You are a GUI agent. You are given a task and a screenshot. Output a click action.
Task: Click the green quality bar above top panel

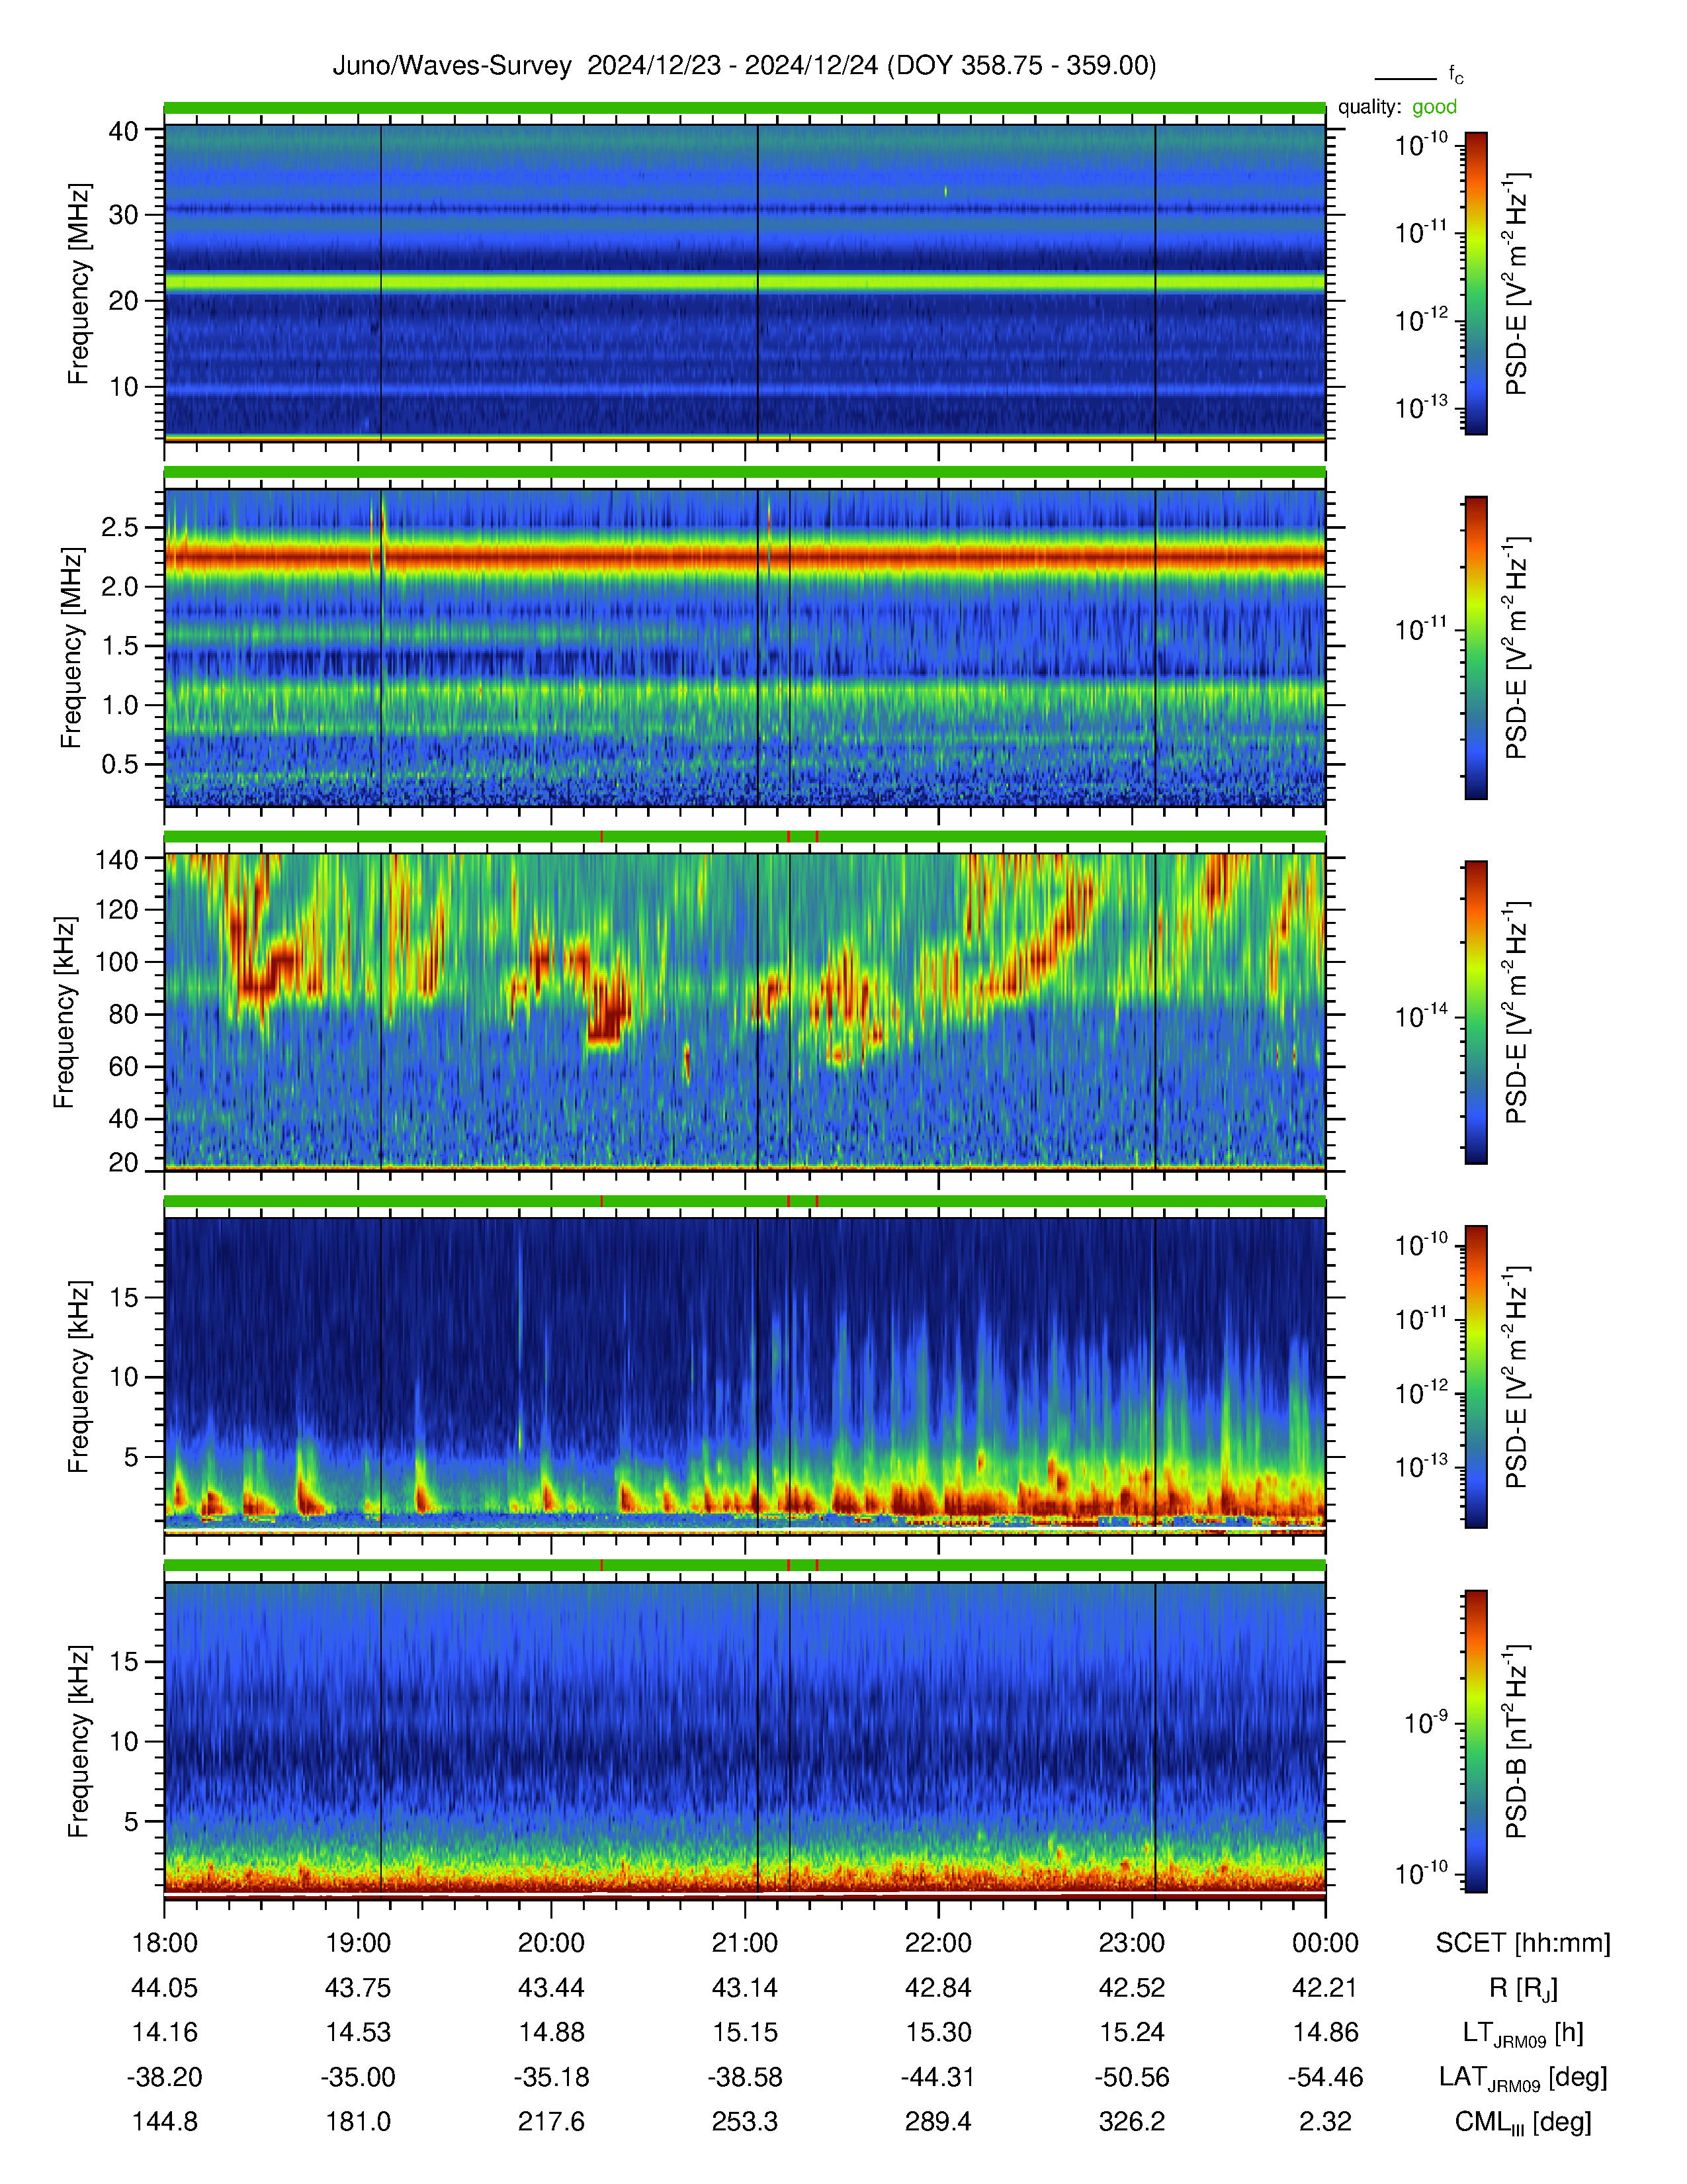coord(744,108)
